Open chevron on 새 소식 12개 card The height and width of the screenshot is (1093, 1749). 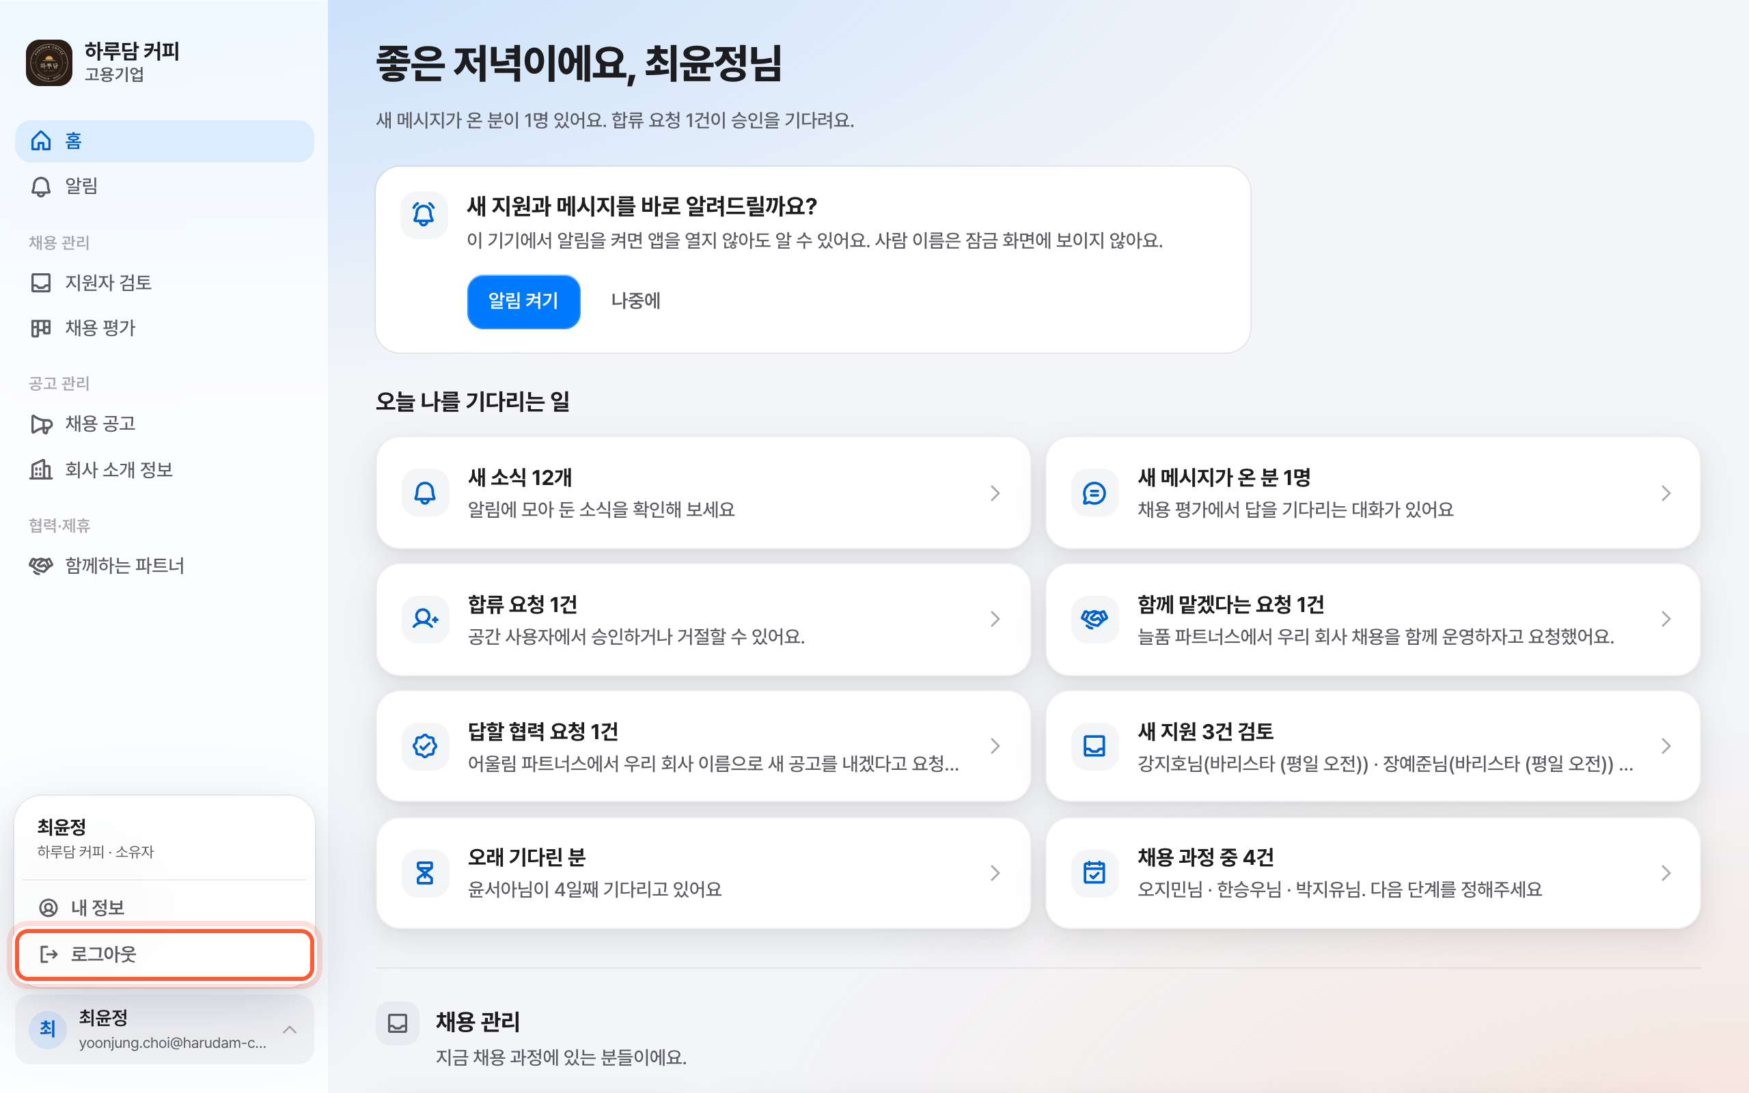995,494
